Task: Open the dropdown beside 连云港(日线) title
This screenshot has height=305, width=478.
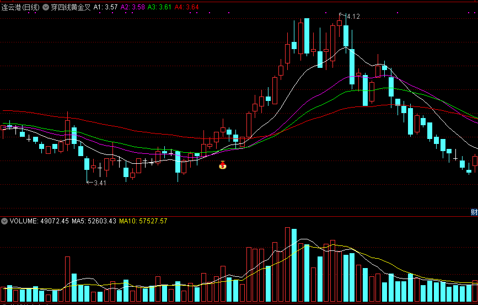Action: click(46, 7)
